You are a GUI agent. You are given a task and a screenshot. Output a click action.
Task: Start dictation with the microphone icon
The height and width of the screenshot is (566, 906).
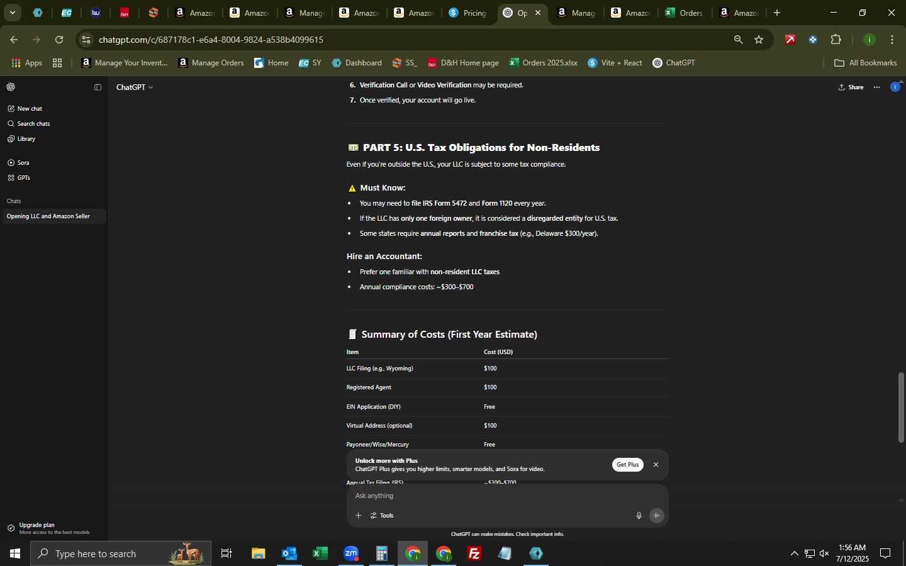coord(639,516)
